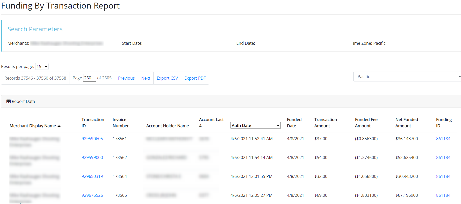Select transaction amount $69.00
Viewport: 461px width, 204px height.
[x=321, y=195]
